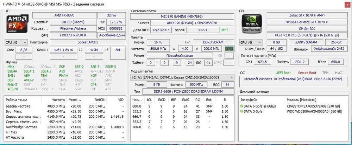
Task: Click the green check icon beside SATA 6 Gb/s
Action: 242,106
